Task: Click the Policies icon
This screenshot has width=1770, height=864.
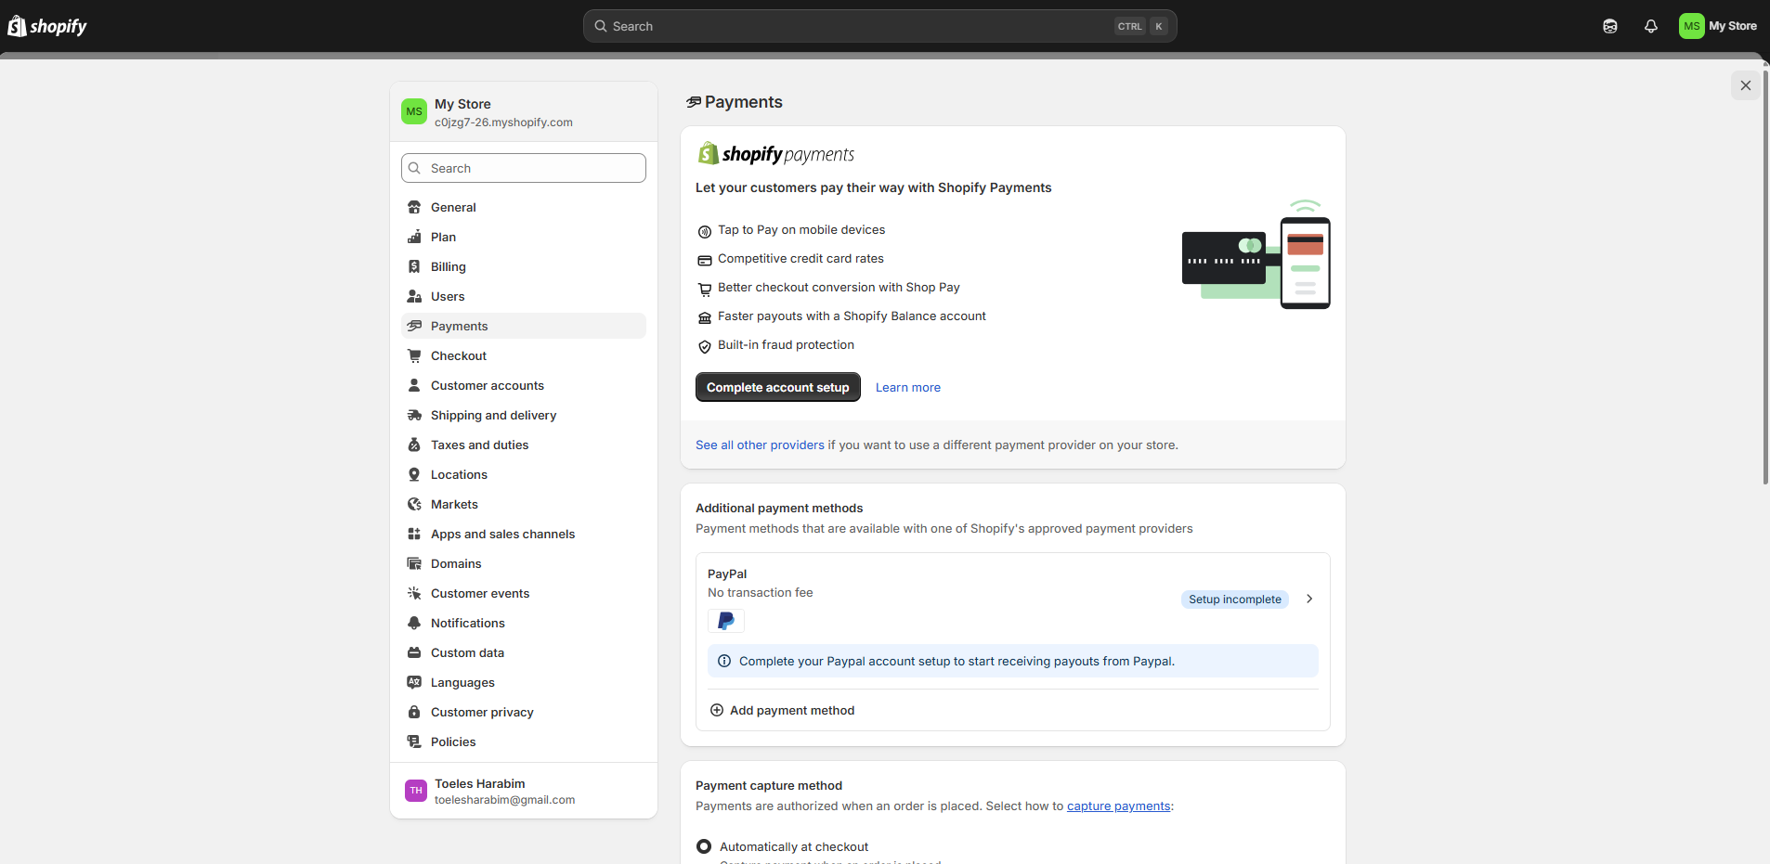Action: click(x=414, y=741)
